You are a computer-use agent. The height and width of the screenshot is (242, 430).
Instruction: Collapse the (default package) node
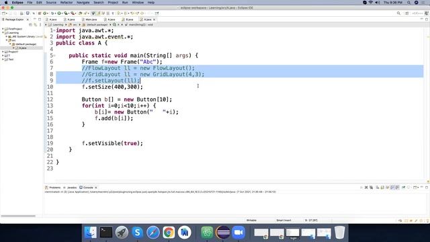pyautogui.click(x=10, y=44)
